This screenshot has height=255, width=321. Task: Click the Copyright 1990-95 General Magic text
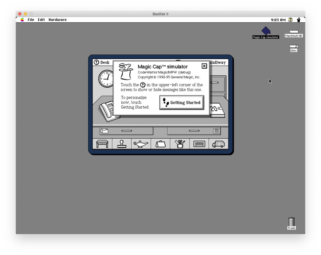(x=169, y=77)
